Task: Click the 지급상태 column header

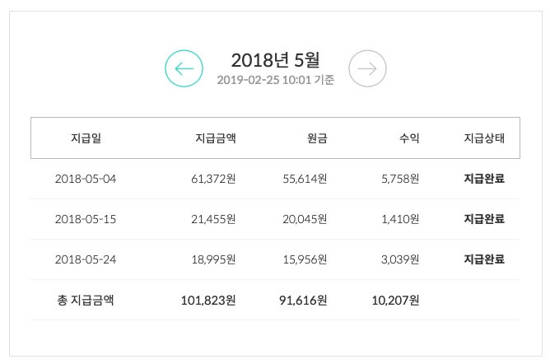Action: pos(484,138)
